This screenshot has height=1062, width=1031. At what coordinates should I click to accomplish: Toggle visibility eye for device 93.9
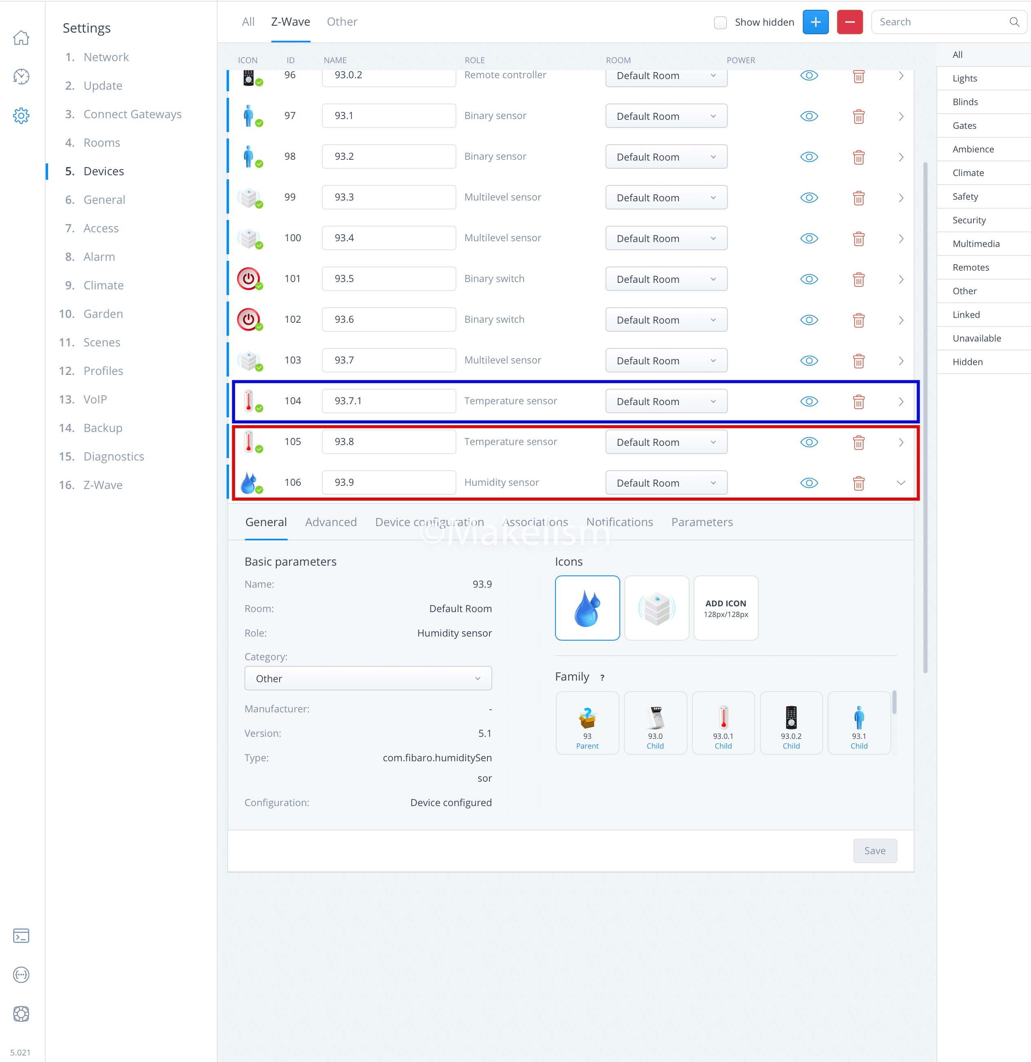coord(809,483)
